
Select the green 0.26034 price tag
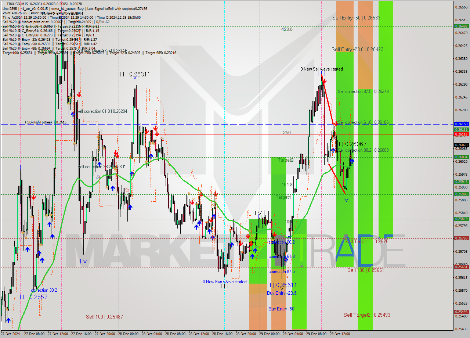tap(461, 157)
